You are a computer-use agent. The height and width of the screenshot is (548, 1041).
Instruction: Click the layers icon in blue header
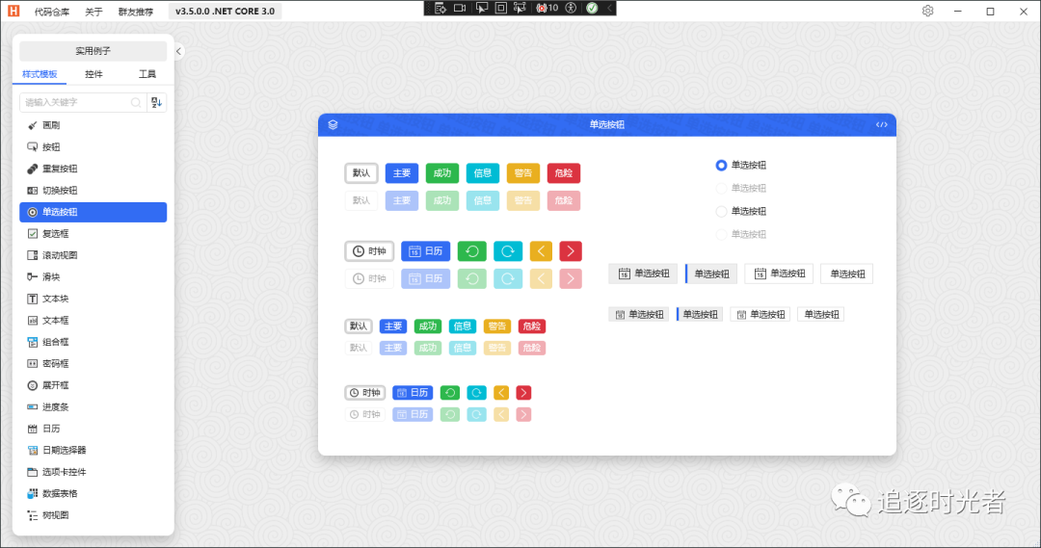point(334,125)
